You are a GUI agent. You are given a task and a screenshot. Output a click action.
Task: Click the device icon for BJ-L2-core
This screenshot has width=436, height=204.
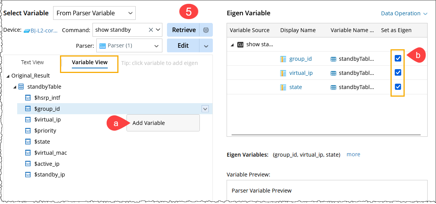(x=27, y=30)
